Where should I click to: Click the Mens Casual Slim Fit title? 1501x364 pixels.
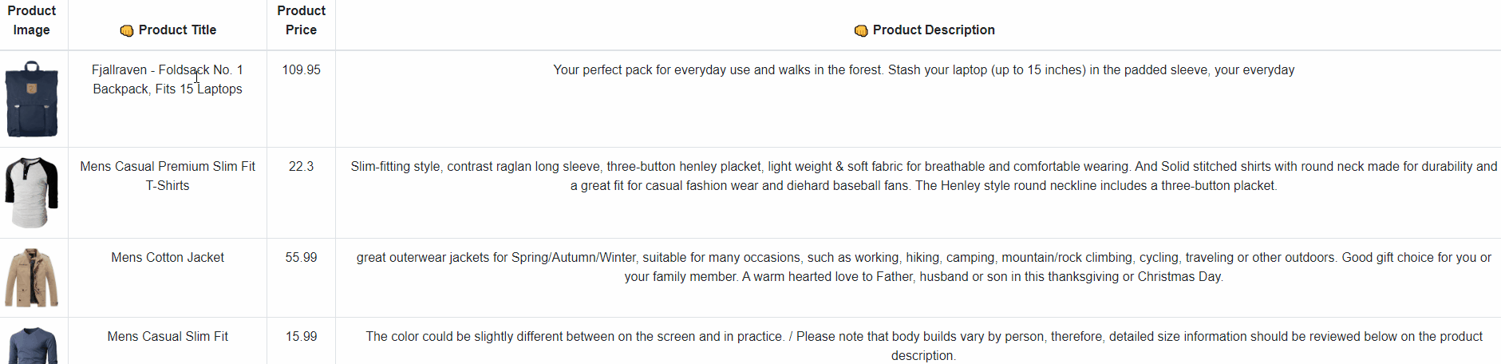point(168,336)
